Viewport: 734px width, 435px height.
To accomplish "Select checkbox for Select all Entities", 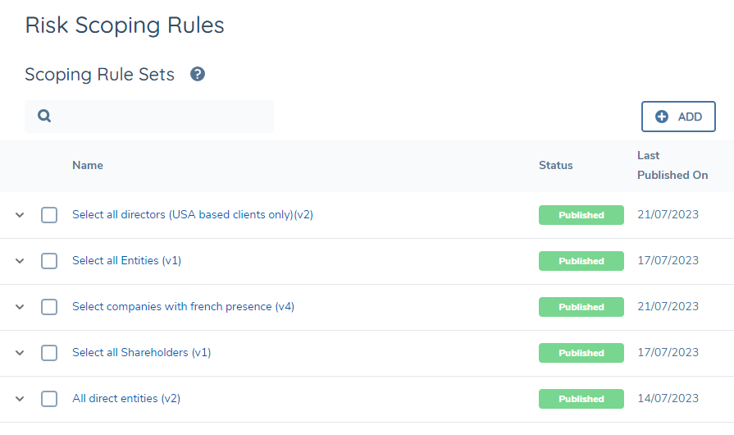I will click(x=49, y=261).
